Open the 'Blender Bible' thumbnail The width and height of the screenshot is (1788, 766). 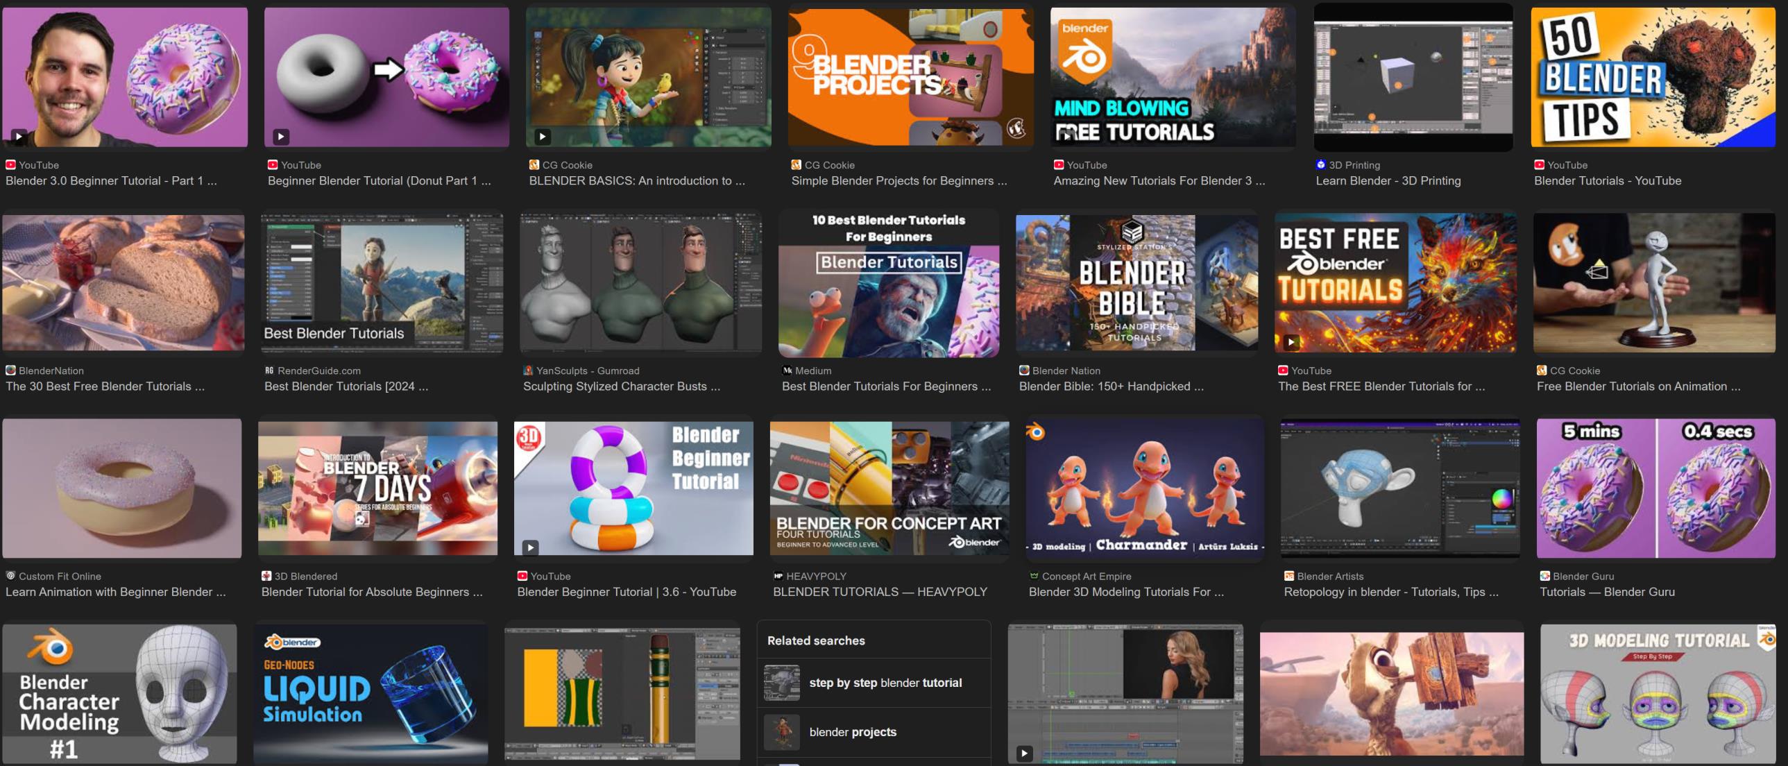pyautogui.click(x=1137, y=282)
